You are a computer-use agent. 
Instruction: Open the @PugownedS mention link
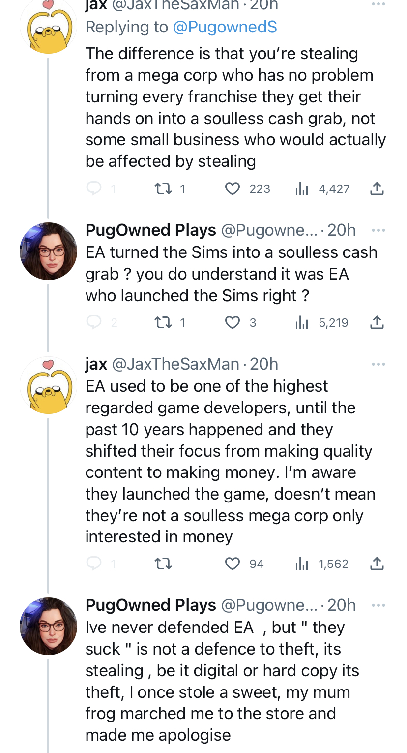click(225, 27)
